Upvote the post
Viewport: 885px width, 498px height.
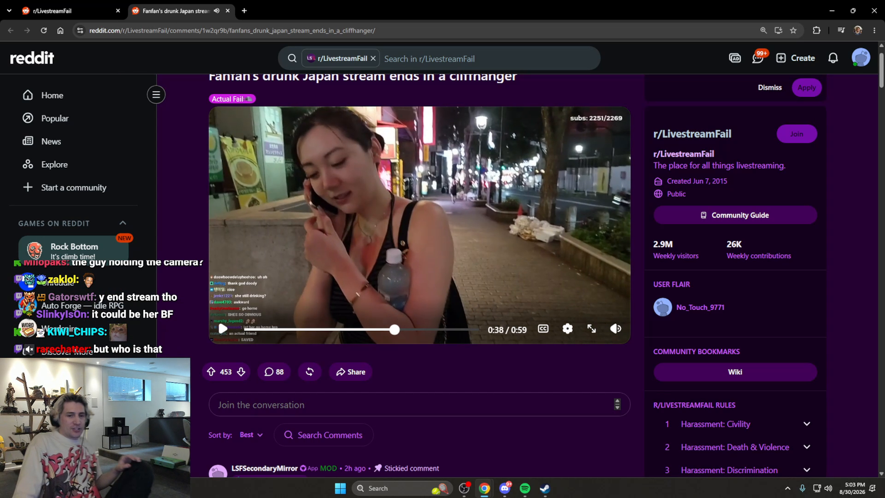coord(211,372)
